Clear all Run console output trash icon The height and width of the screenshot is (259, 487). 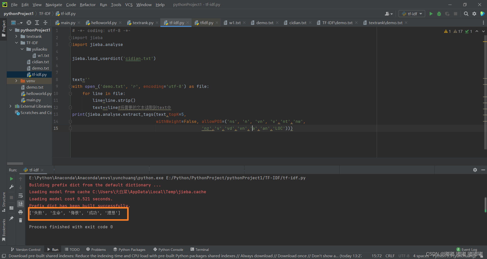pyautogui.click(x=21, y=220)
